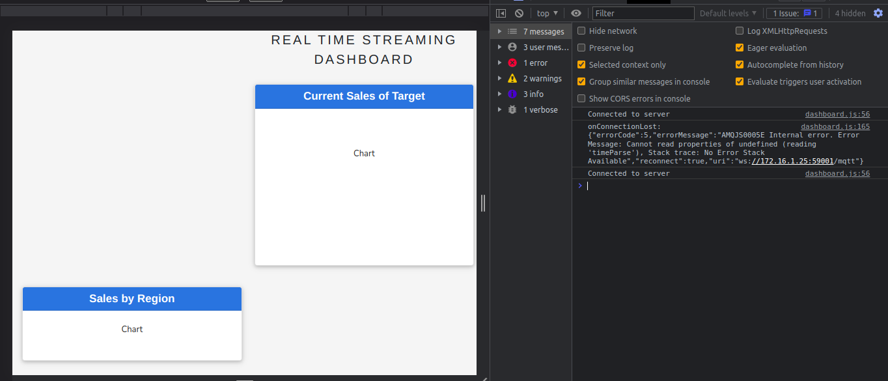Select the 2 warnings sidebar row
Image resolution: width=888 pixels, height=381 pixels.
tap(531, 78)
